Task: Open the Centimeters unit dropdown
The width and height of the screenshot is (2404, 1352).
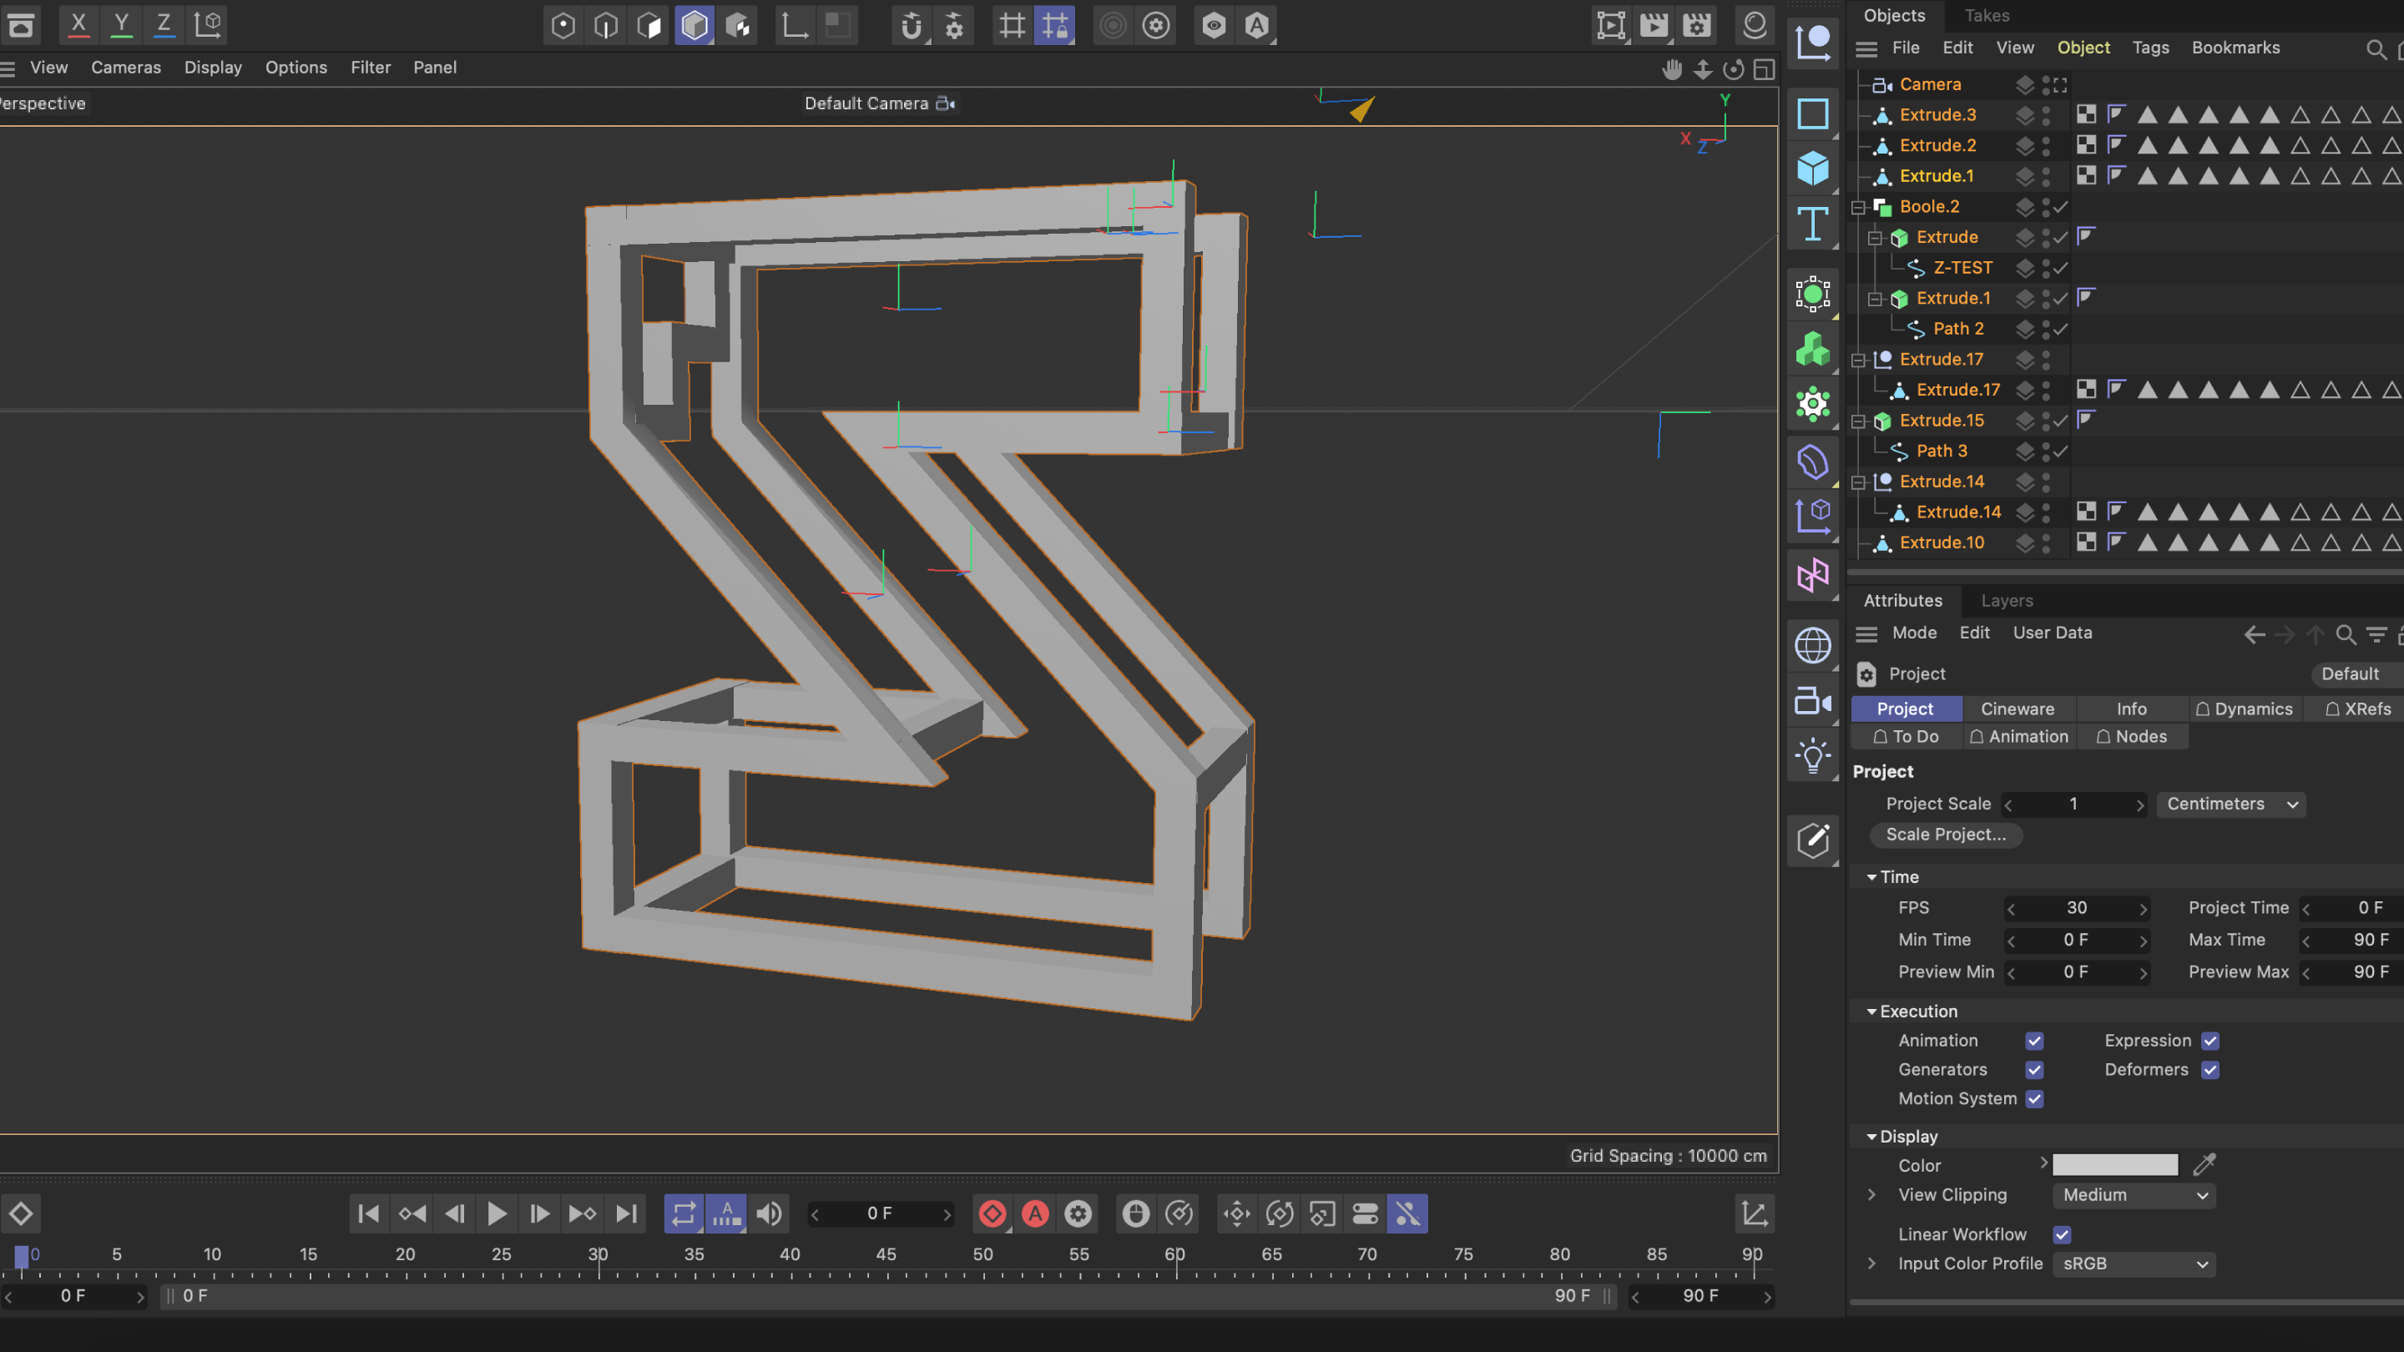Action: [x=2230, y=805]
